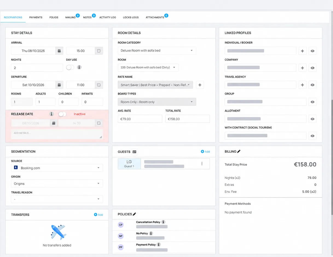
Task: Open the release date calendar icon
Action: 54,123
